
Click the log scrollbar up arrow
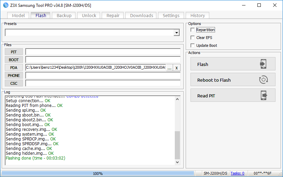177,99
